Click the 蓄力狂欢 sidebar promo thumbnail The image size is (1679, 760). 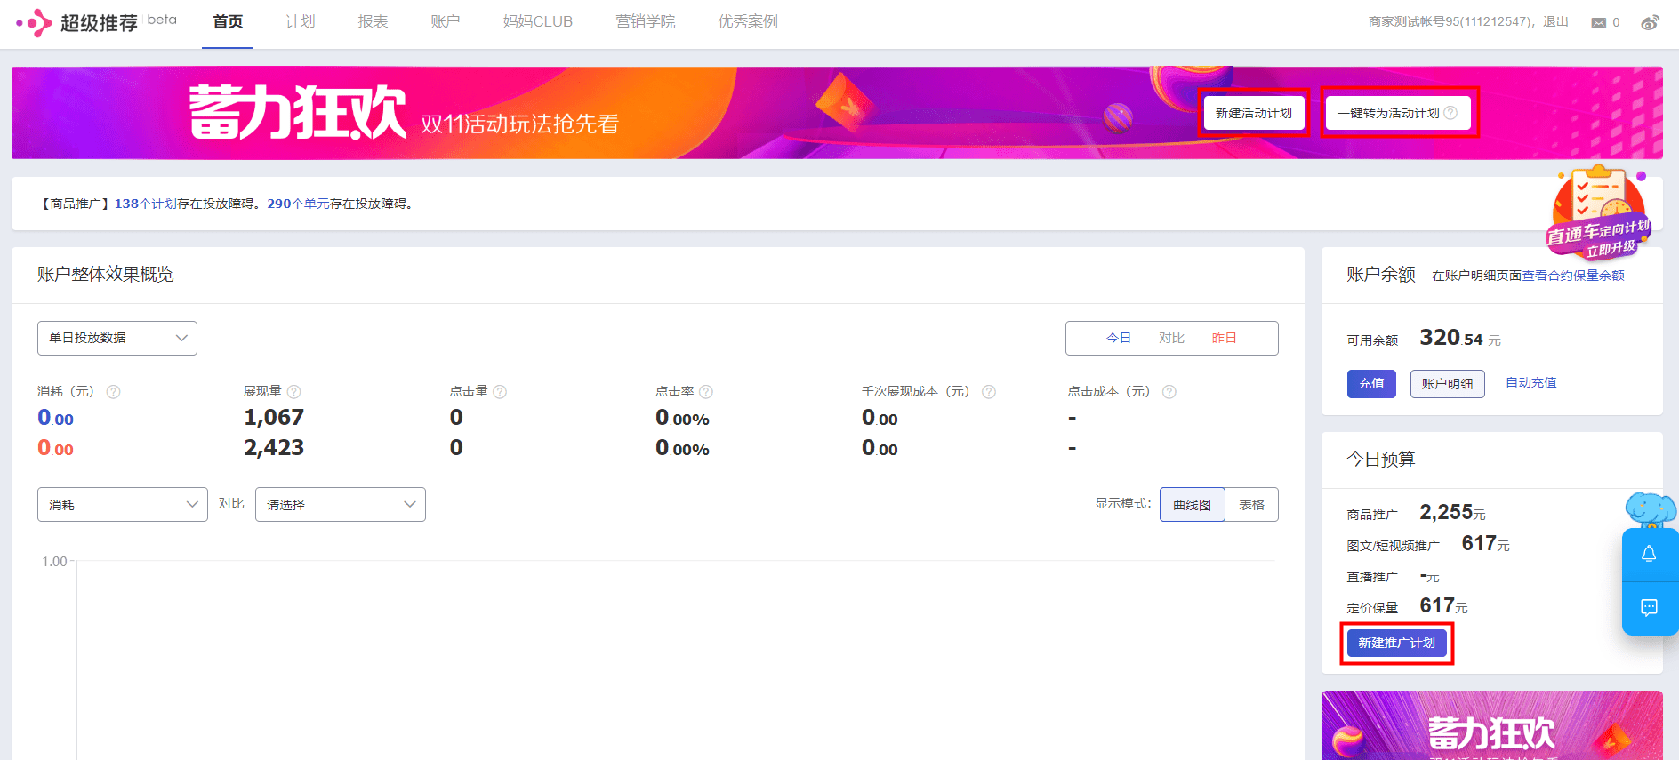(1491, 725)
